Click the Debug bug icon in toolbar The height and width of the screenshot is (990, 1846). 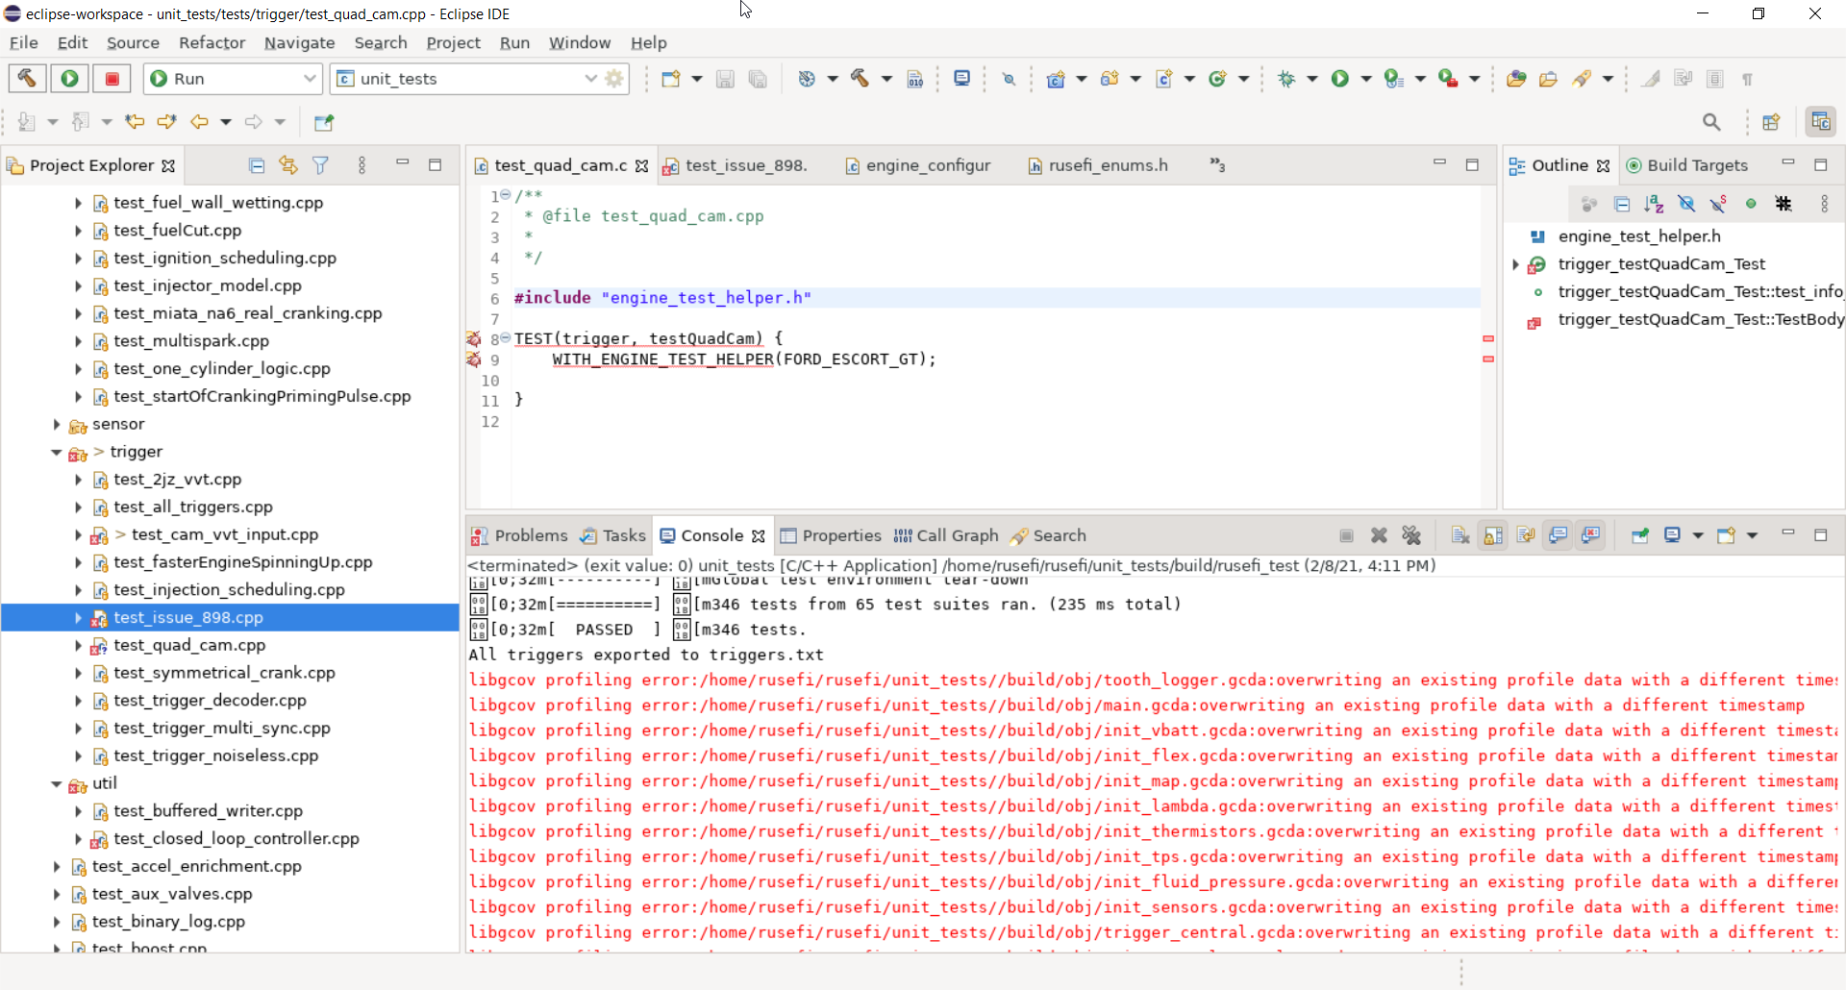pyautogui.click(x=1286, y=79)
